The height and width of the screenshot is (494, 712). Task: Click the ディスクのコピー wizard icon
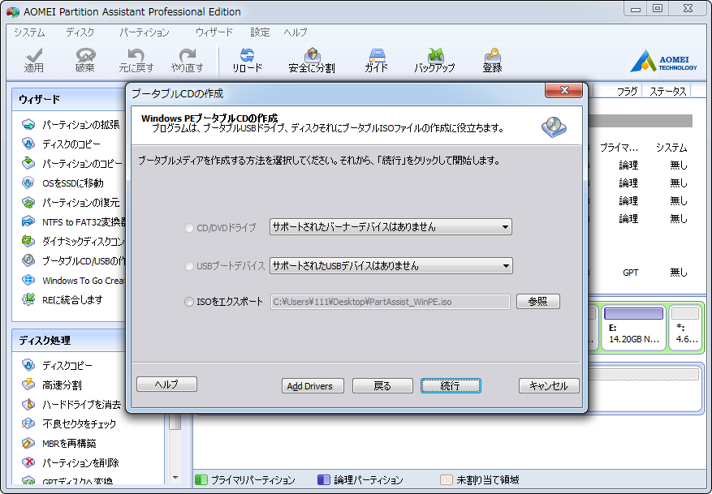[28, 144]
